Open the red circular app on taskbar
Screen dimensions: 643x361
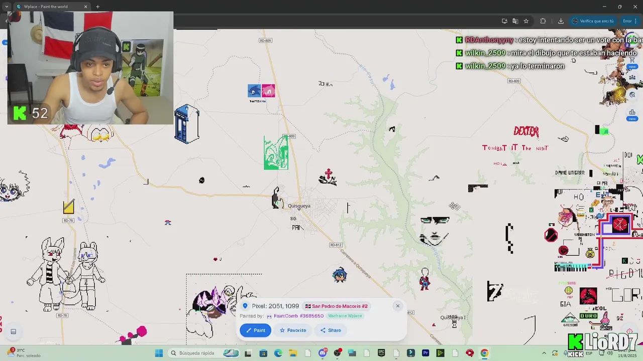point(470,353)
